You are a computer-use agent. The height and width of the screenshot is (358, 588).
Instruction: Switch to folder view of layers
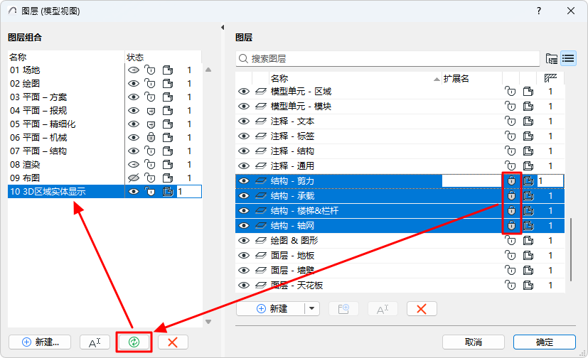(x=551, y=58)
